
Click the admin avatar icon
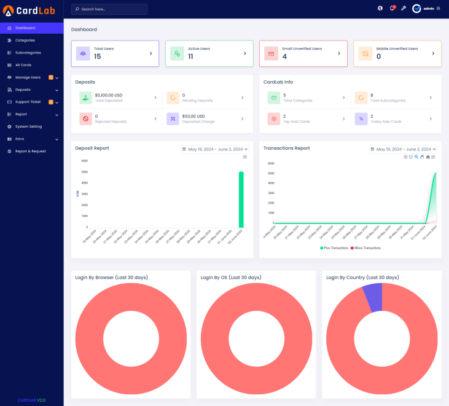click(x=416, y=9)
